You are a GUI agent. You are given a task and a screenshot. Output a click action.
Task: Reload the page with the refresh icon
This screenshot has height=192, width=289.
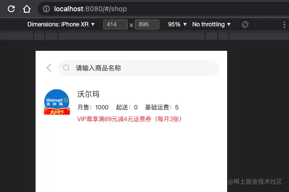11,9
